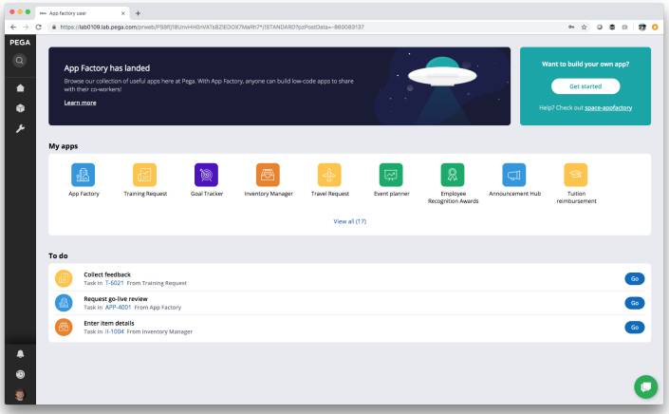669x414 pixels.
Task: Open the Learn more link
Action: coord(80,103)
